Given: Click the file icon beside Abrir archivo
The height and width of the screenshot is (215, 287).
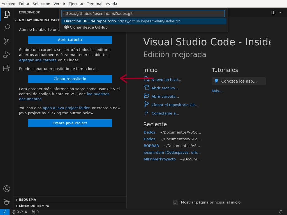Looking at the screenshot, I should [147, 88].
